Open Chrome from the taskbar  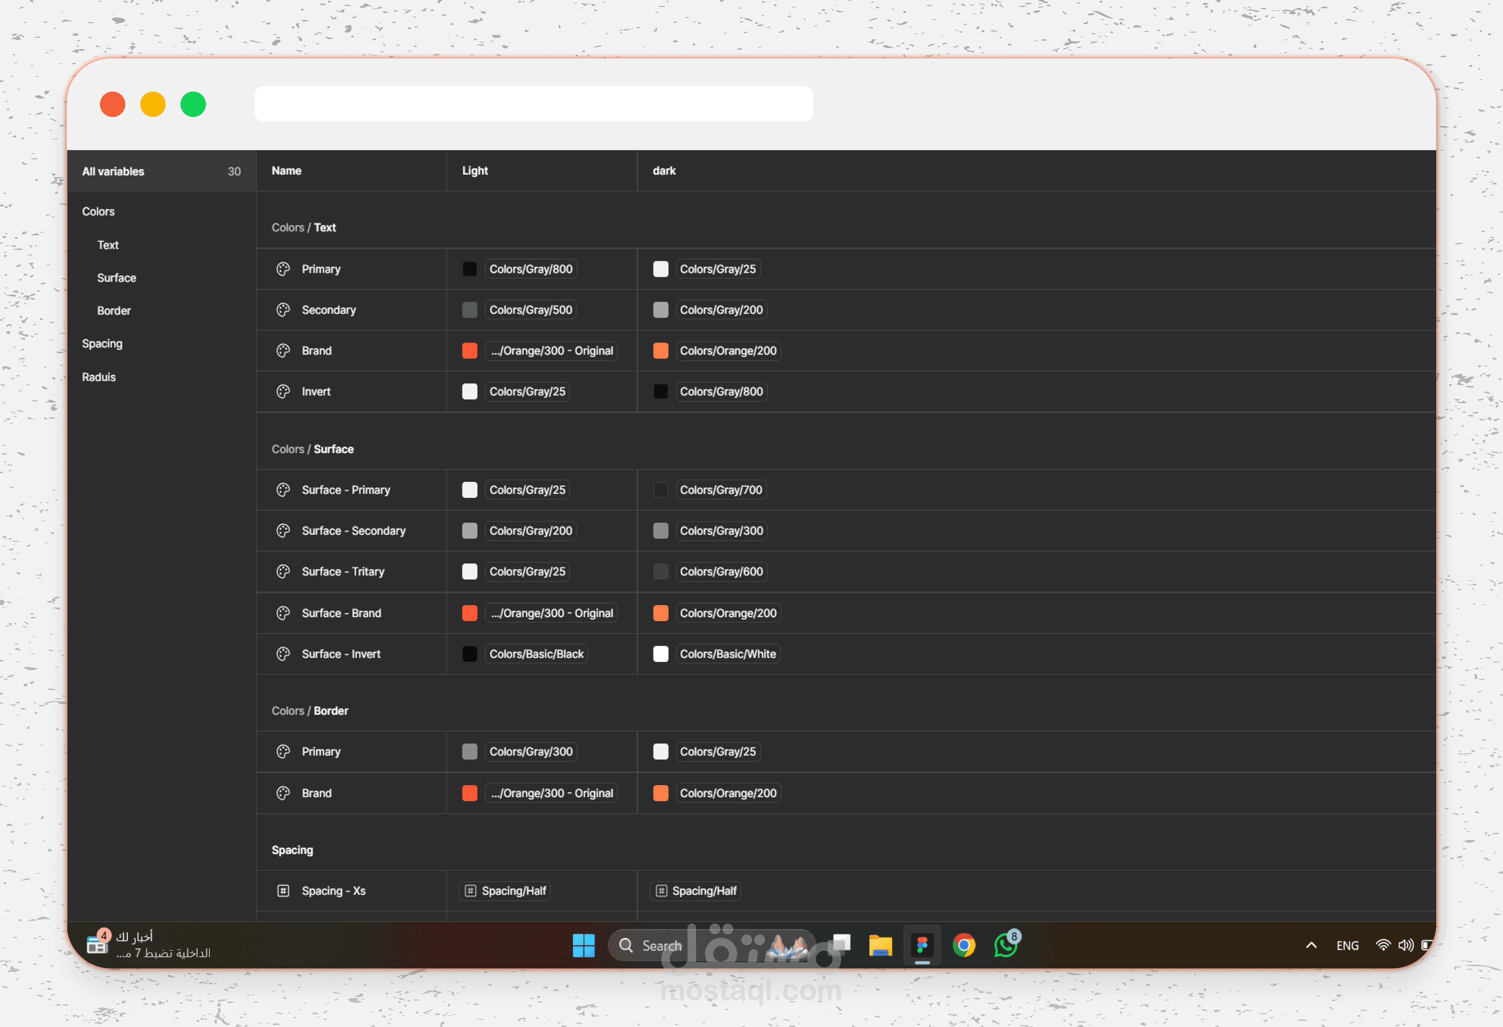pyautogui.click(x=964, y=946)
